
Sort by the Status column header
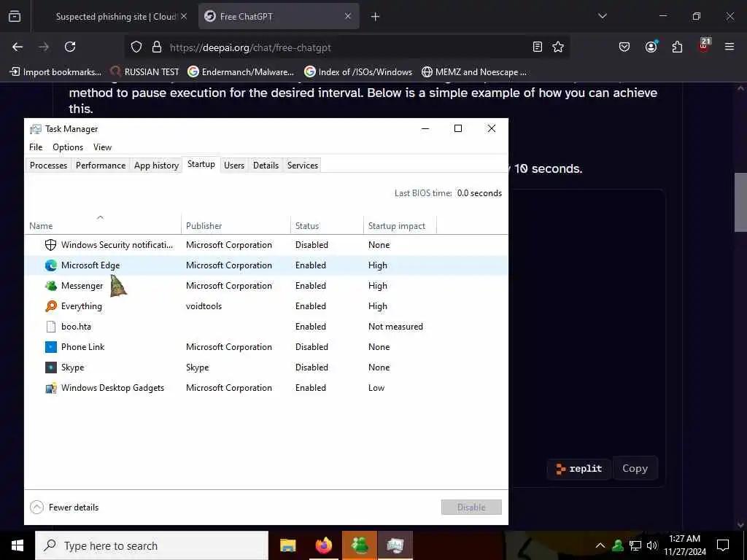327,225
